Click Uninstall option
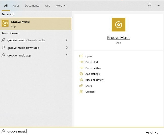Image resolution: width=164 pixels, height=135 pixels. click(90, 92)
